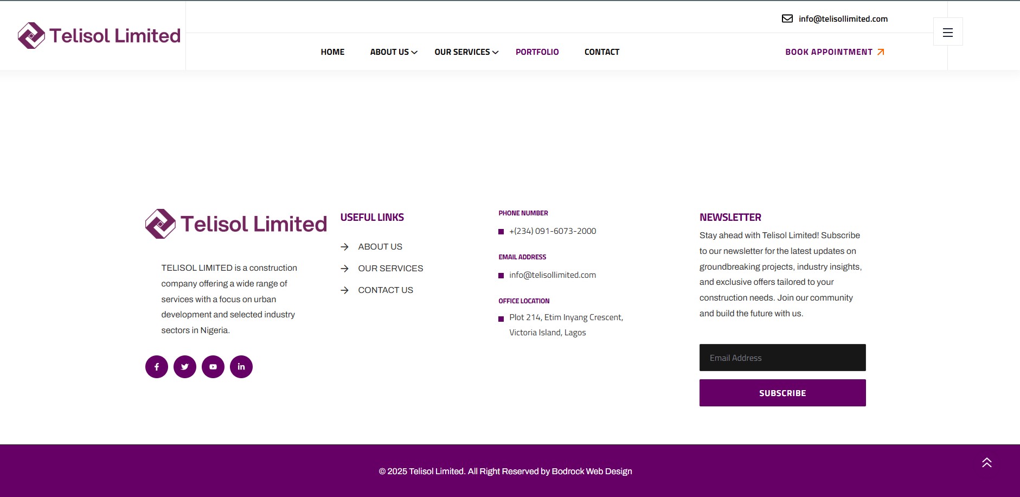Expand the About Us dropdown menu
The width and height of the screenshot is (1020, 497).
click(x=393, y=52)
